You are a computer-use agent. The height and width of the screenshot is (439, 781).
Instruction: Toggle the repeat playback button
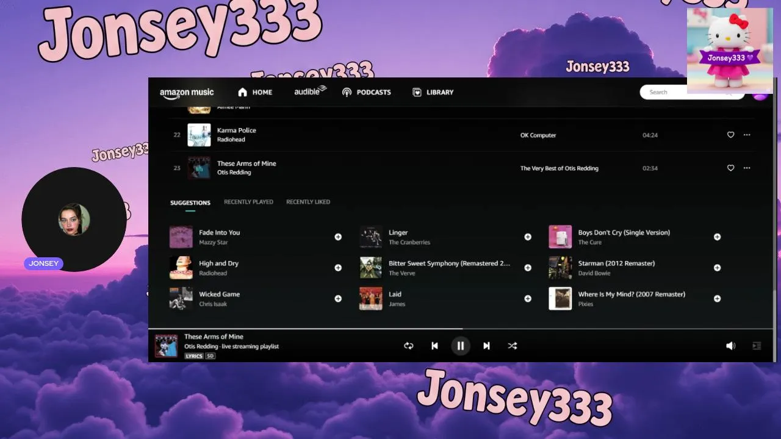click(x=409, y=346)
